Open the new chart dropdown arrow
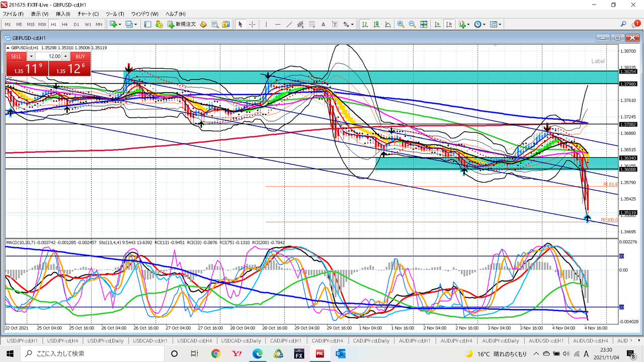644x362 pixels. (120, 24)
